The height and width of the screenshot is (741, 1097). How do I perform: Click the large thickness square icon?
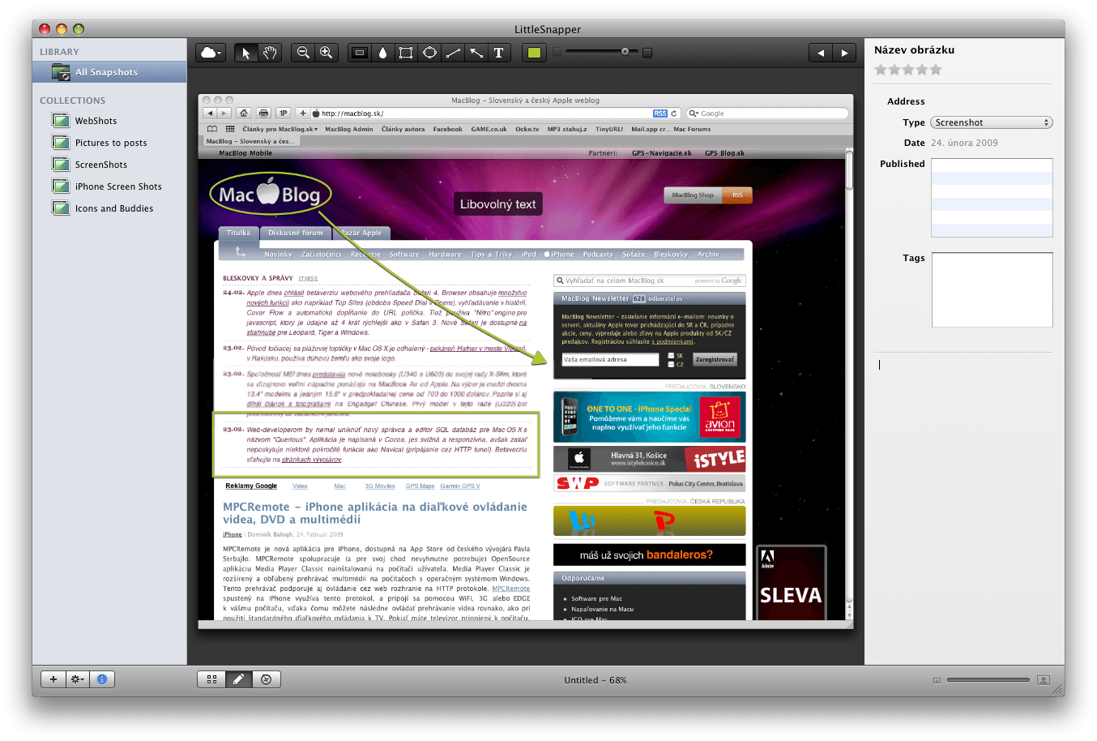point(647,52)
